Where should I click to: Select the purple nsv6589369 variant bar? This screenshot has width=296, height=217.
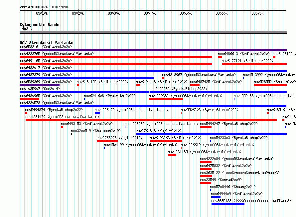coord(40,85)
